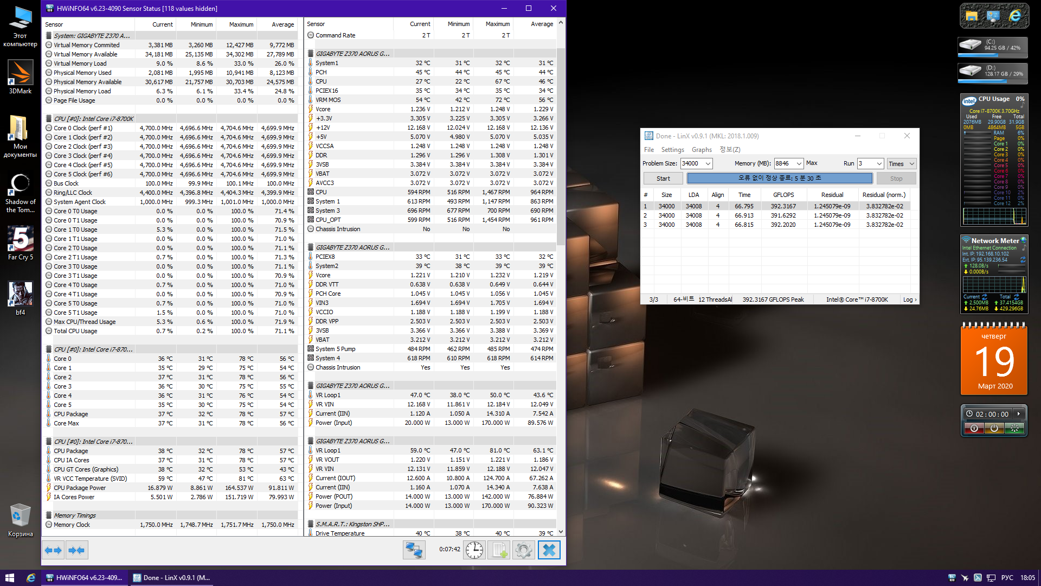Image resolution: width=1041 pixels, height=586 pixels.
Task: Click the expand columns arrows icon
Action: [x=53, y=550]
